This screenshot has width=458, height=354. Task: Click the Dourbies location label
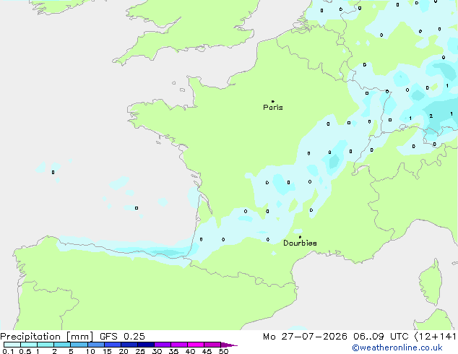(x=300, y=243)
